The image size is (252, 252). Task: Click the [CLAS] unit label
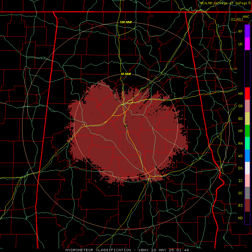pos(237,19)
